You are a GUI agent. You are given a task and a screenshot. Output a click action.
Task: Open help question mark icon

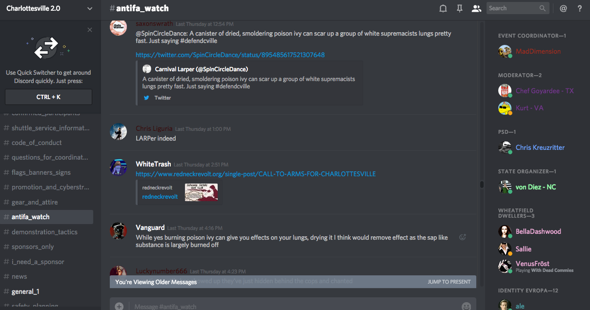(x=580, y=8)
